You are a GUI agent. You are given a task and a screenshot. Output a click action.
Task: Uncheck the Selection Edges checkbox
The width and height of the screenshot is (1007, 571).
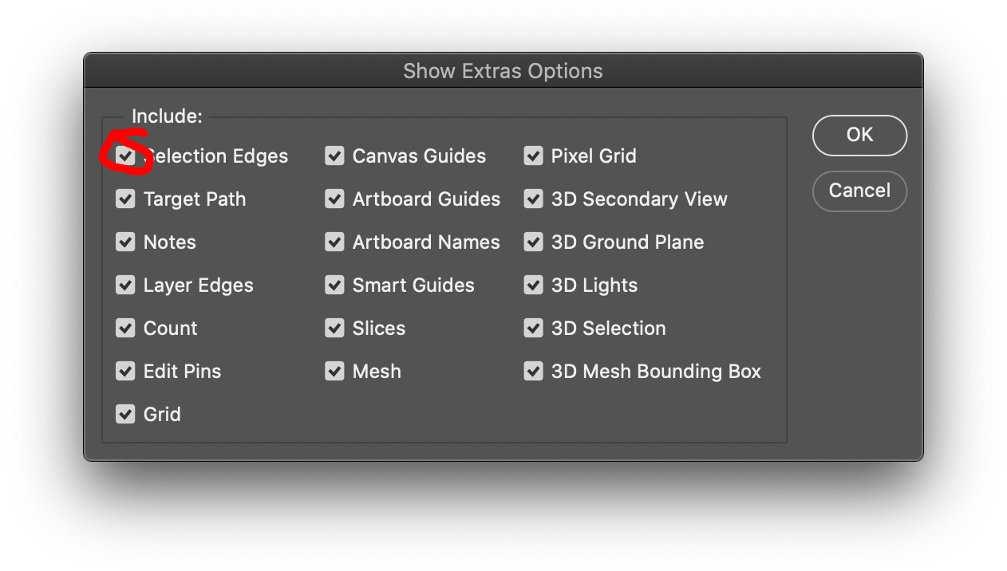[125, 156]
